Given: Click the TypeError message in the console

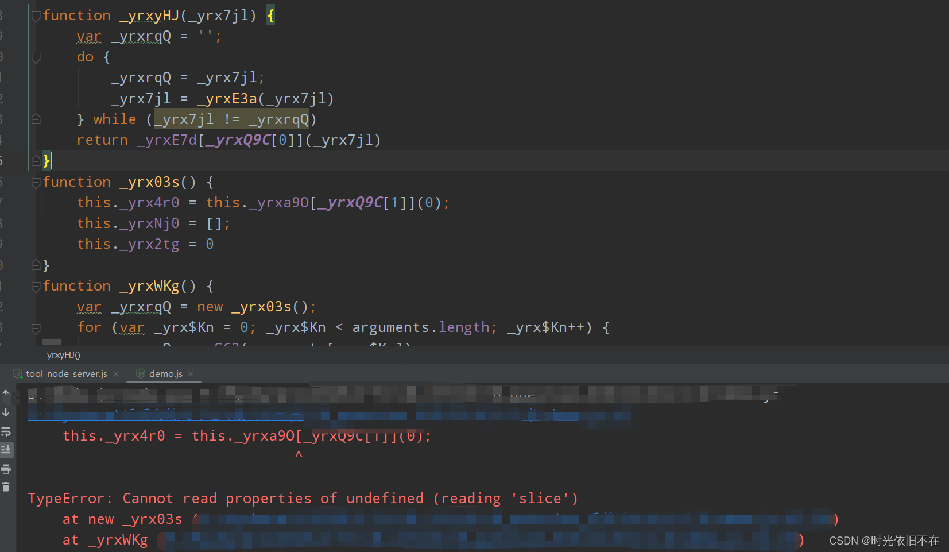Looking at the screenshot, I should pyautogui.click(x=303, y=498).
